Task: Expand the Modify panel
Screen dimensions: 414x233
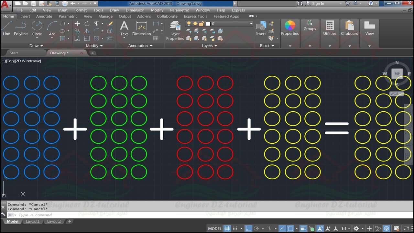Action: [x=94, y=46]
